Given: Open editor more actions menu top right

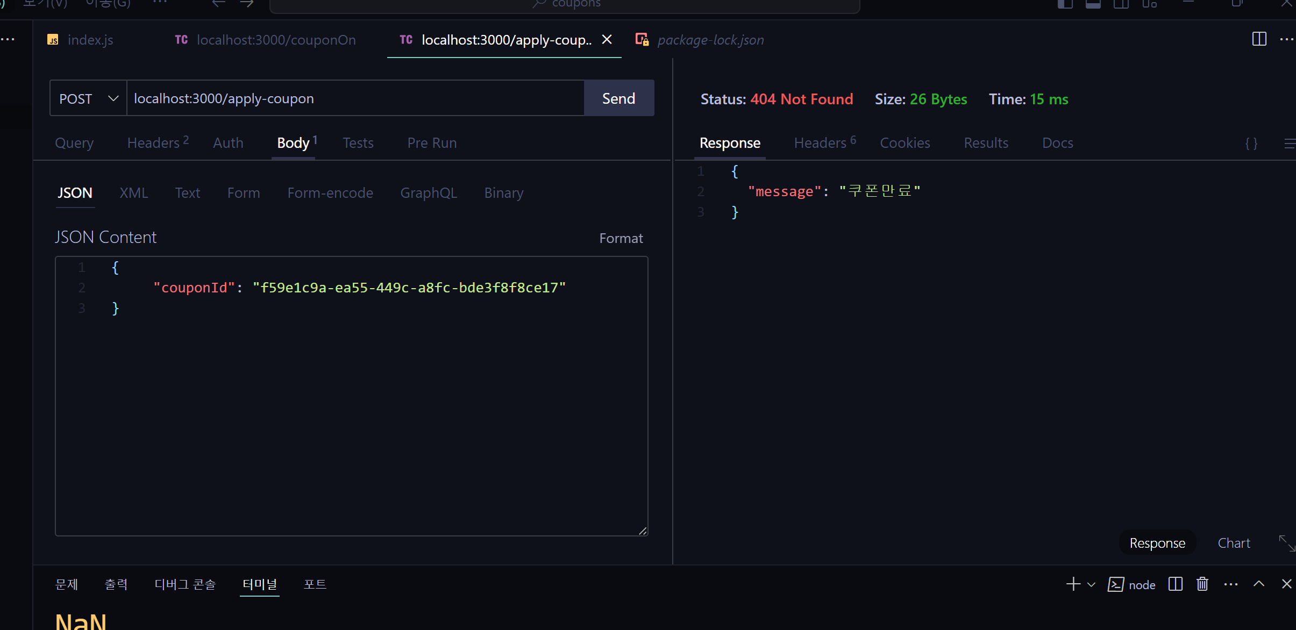Looking at the screenshot, I should [1286, 39].
